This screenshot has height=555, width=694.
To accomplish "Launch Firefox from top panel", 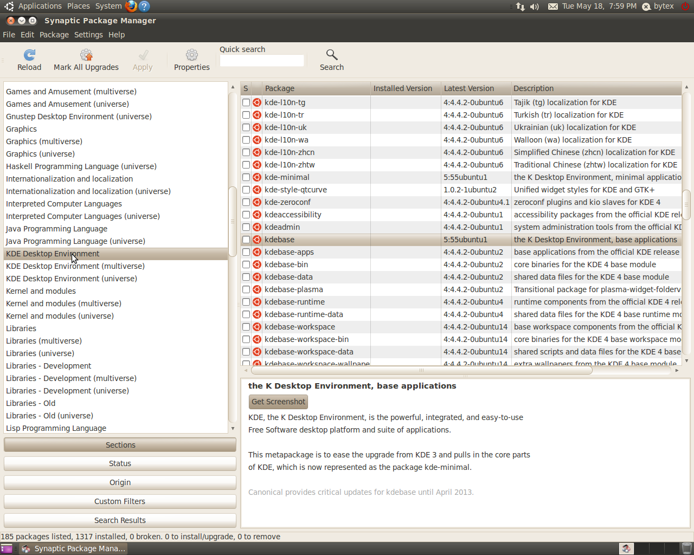I will 131,6.
